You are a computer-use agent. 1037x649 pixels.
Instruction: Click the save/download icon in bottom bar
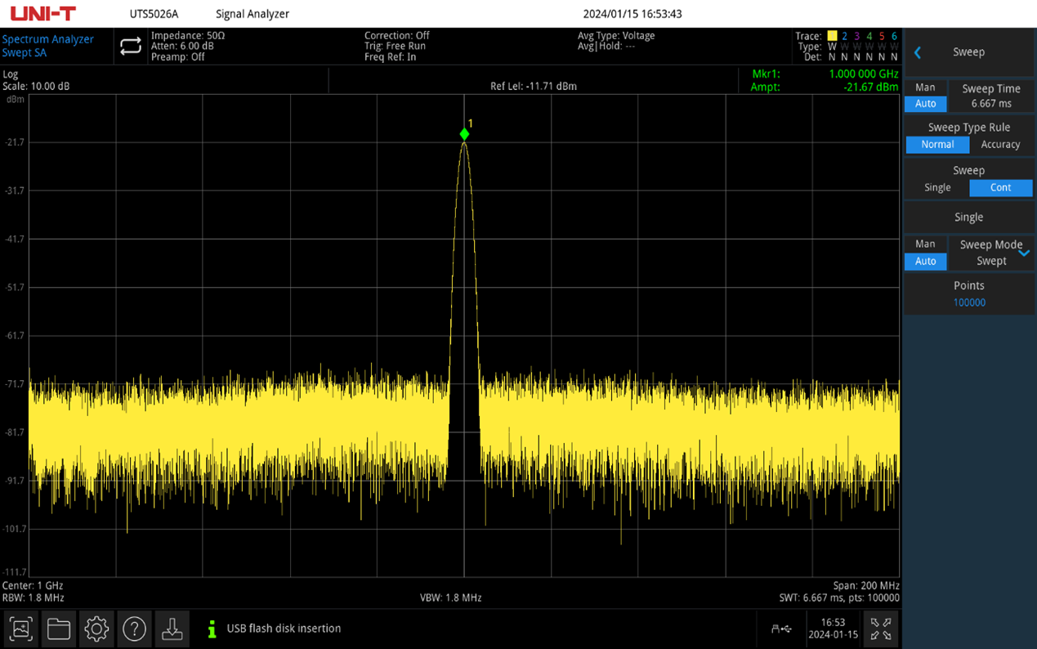point(172,629)
